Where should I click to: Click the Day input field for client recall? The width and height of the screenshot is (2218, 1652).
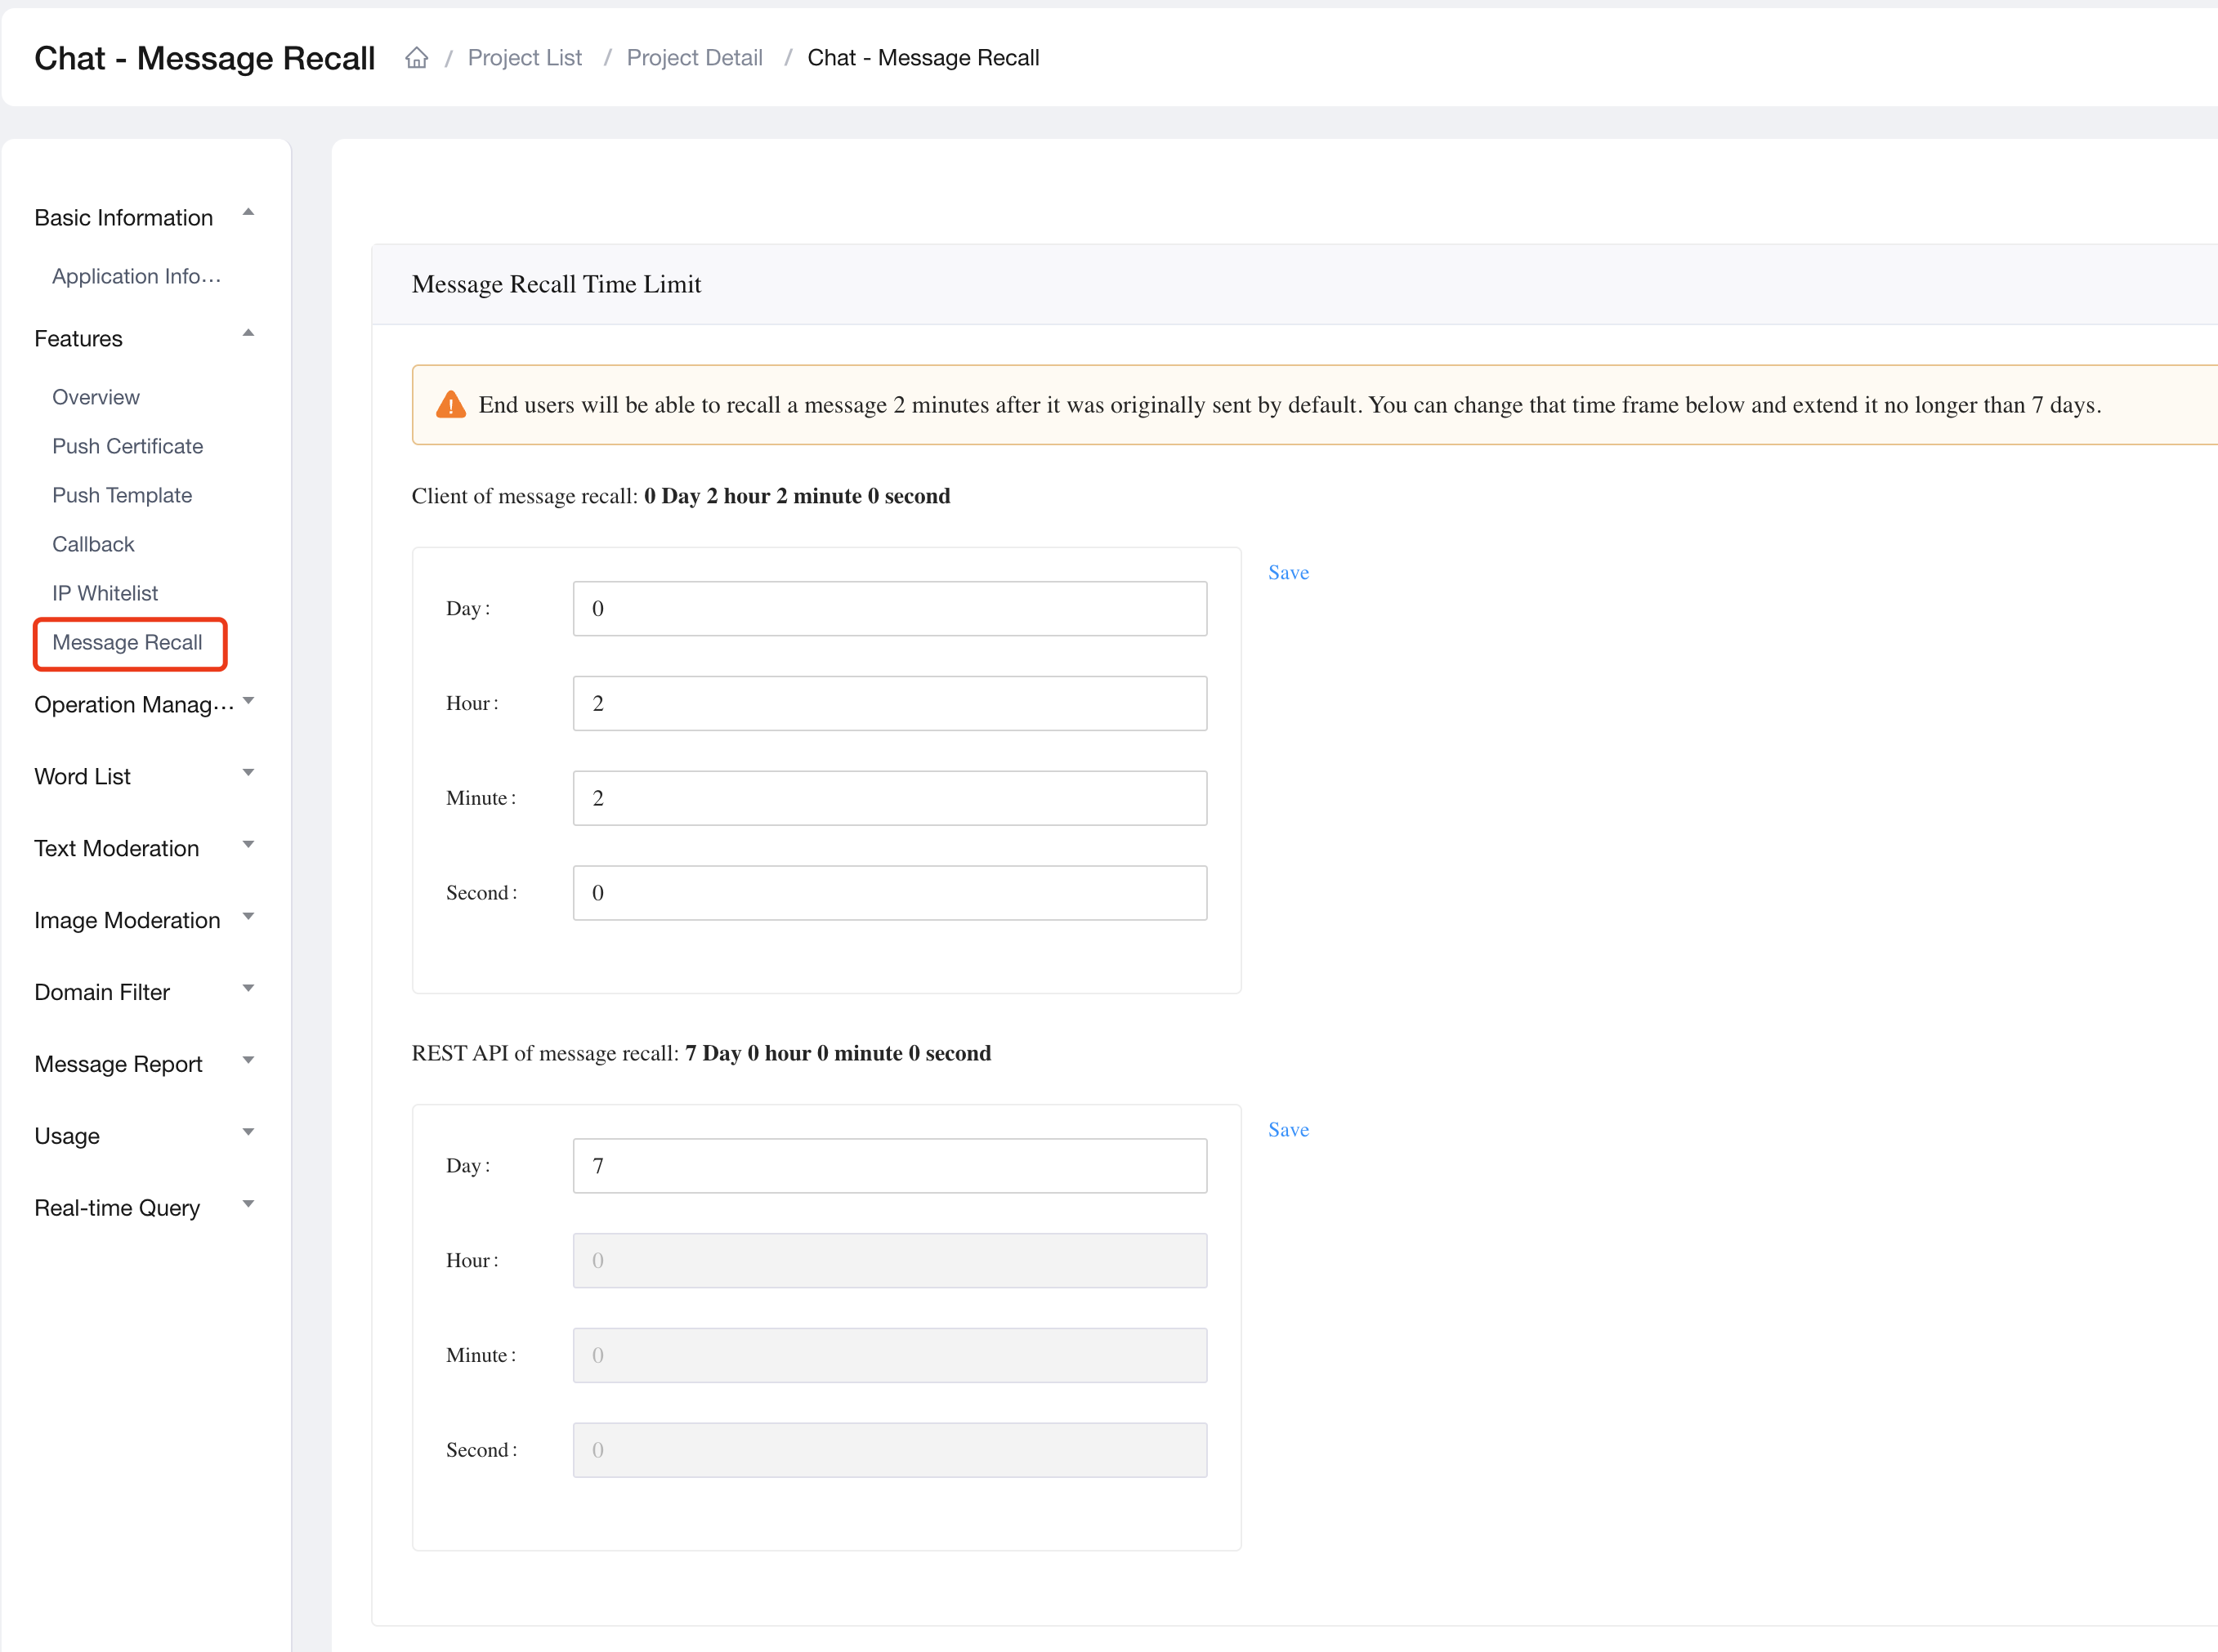coord(888,607)
